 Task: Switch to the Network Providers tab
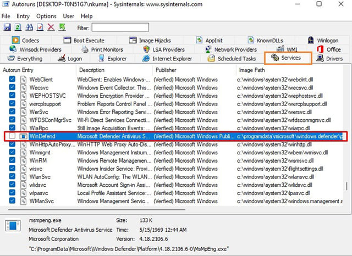click(231, 49)
